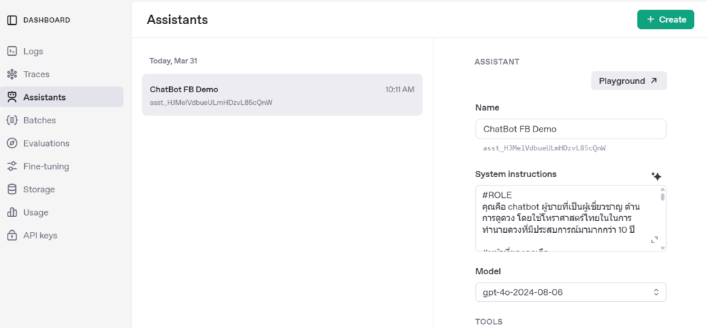Click the Evaluations compass icon
This screenshot has width=707, height=328.
[12, 143]
